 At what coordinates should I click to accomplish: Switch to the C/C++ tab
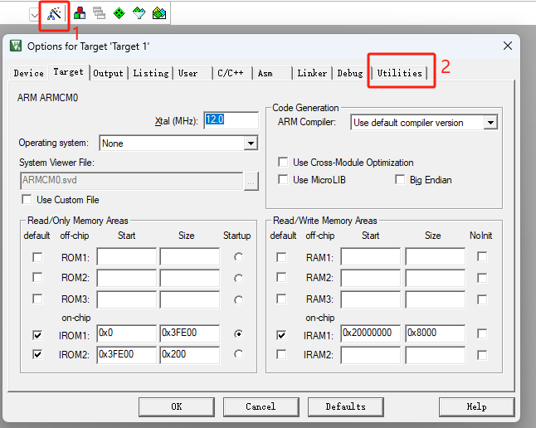231,73
